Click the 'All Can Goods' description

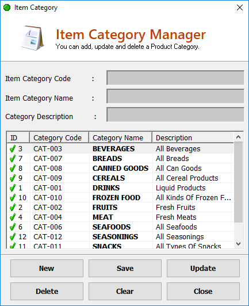pyautogui.click(x=178, y=169)
